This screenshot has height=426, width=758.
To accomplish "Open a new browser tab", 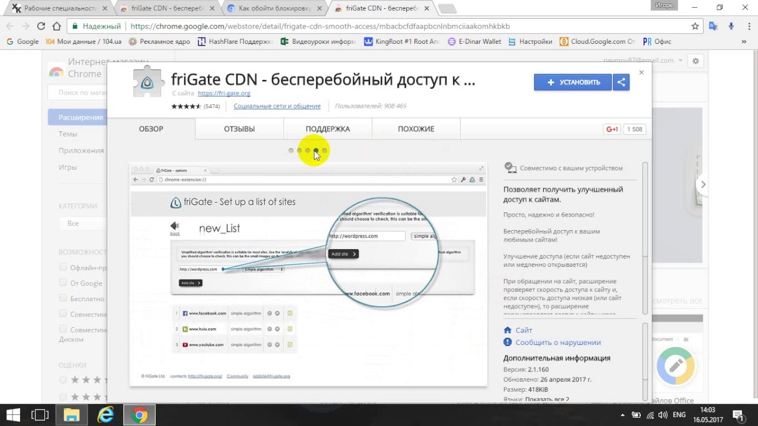I will click(x=447, y=8).
